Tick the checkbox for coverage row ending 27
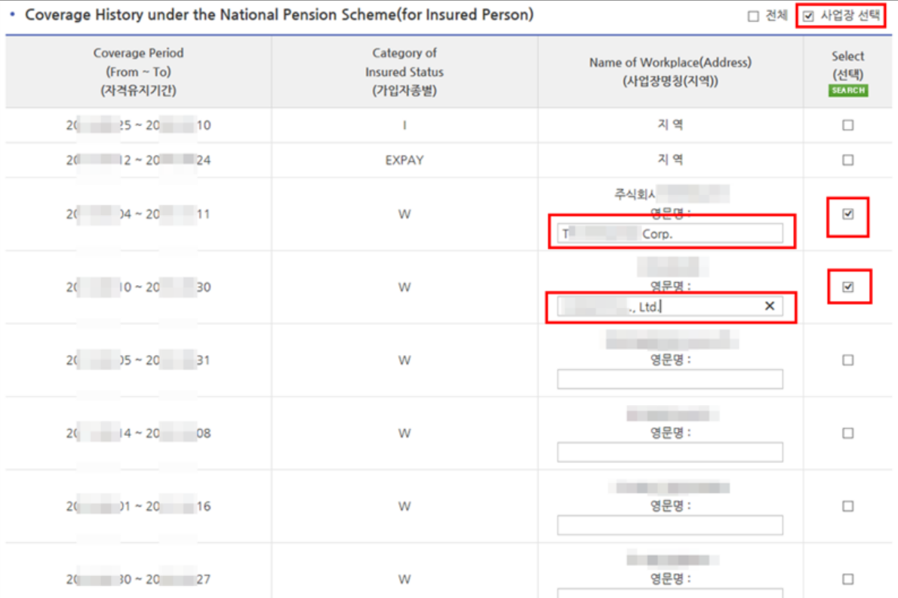 click(848, 579)
